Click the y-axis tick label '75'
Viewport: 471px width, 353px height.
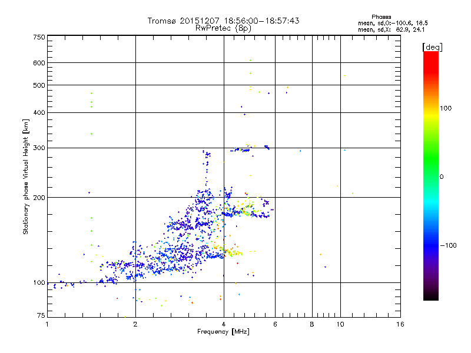pos(41,315)
